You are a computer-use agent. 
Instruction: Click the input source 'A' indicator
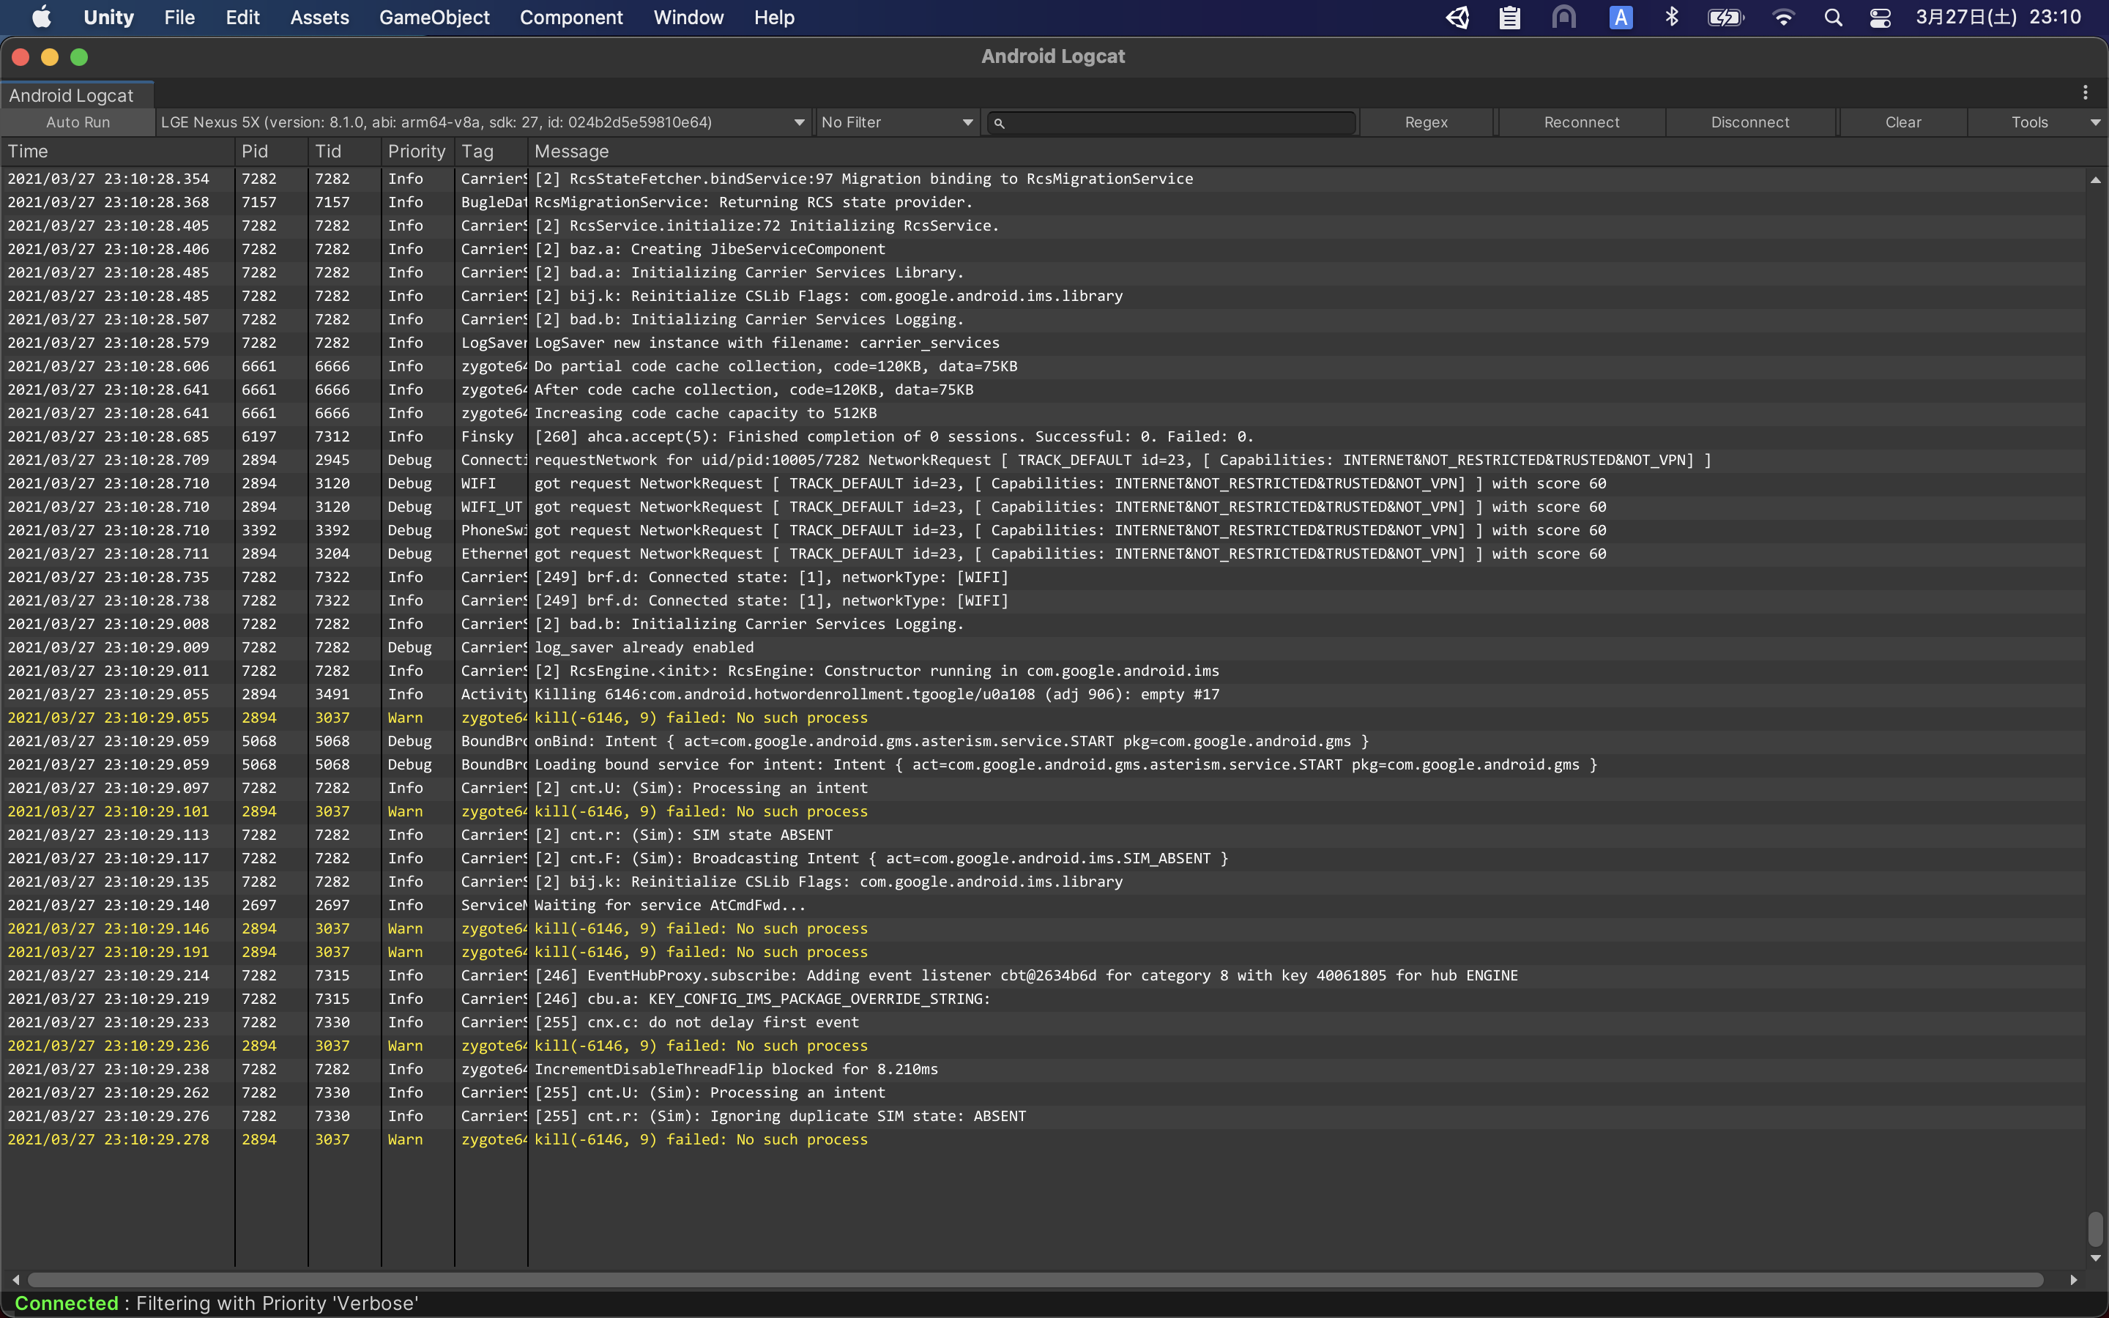[1619, 17]
